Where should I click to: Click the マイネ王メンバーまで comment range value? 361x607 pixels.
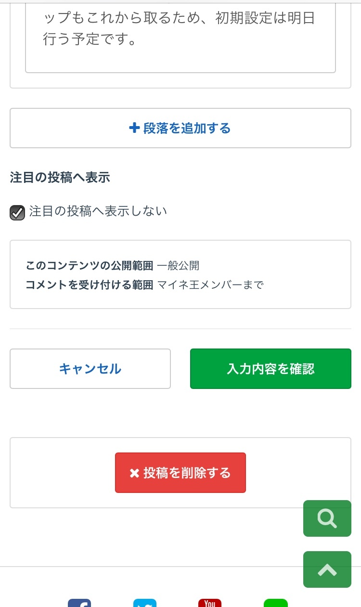pos(211,284)
